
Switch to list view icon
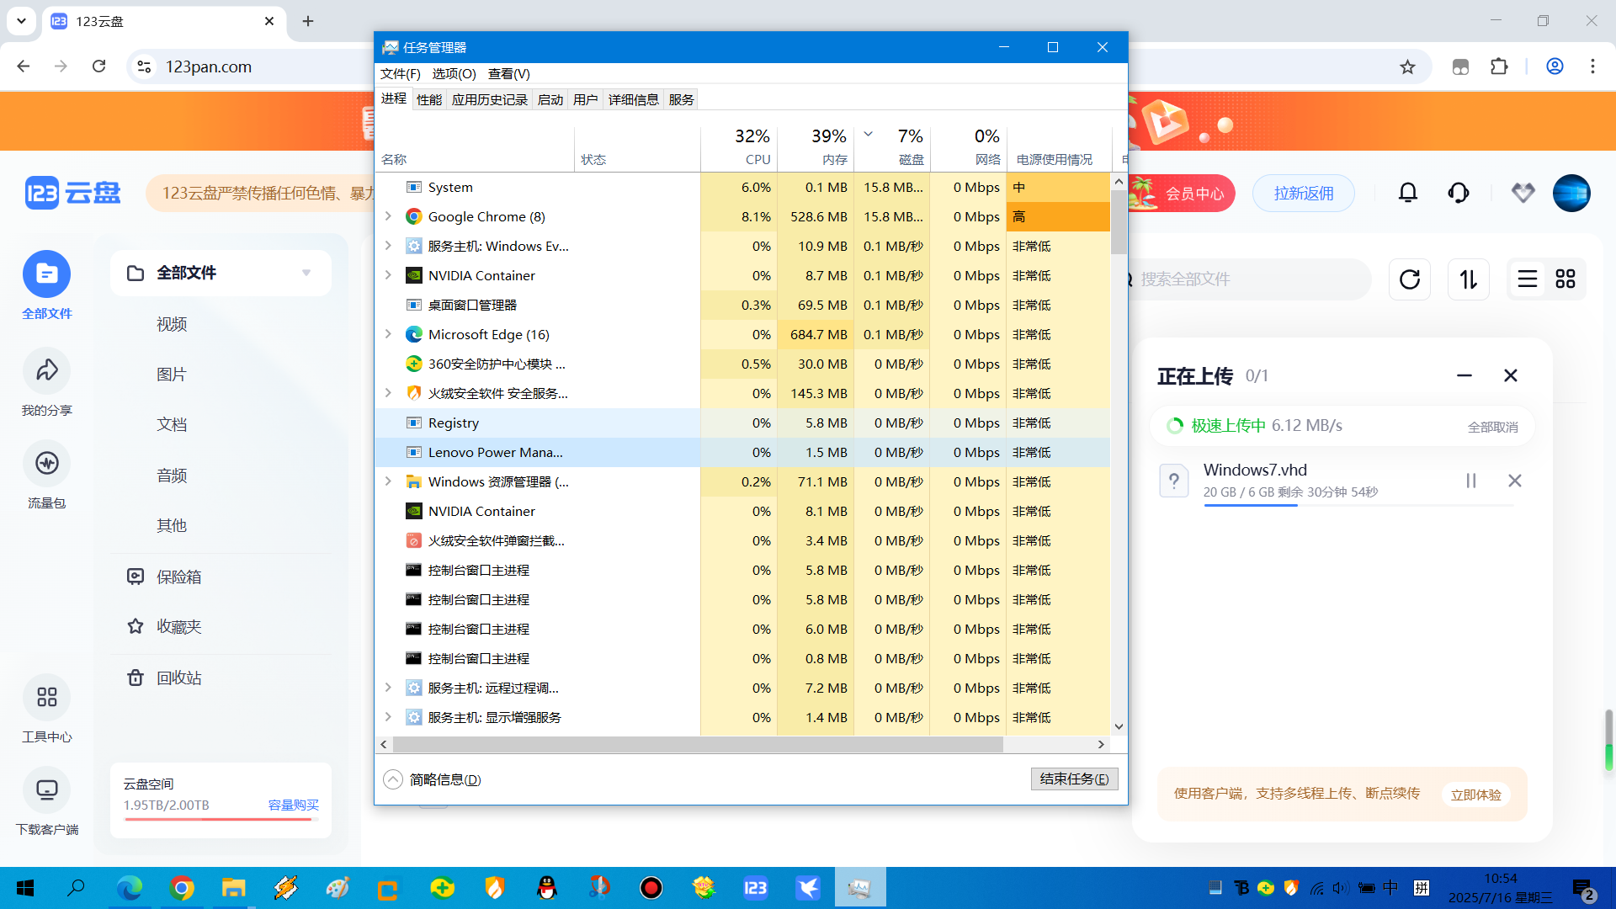pyautogui.click(x=1528, y=279)
